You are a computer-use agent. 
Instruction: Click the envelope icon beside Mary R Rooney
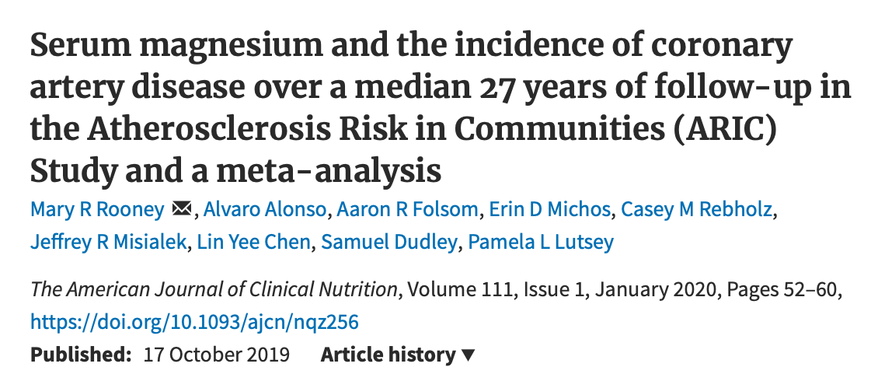tap(181, 209)
